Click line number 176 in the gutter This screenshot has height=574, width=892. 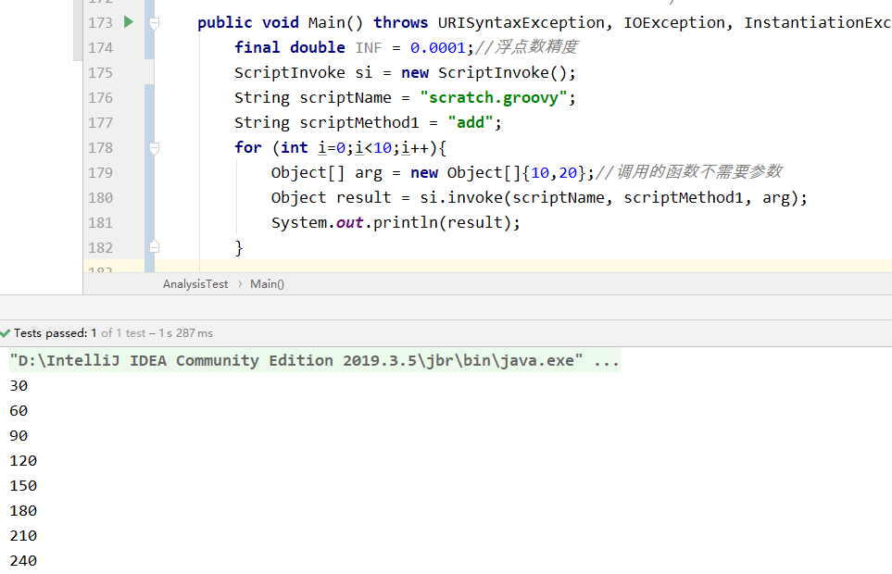click(100, 98)
